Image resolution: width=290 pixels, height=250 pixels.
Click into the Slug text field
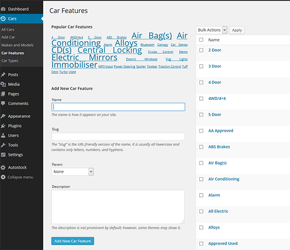coord(118,137)
